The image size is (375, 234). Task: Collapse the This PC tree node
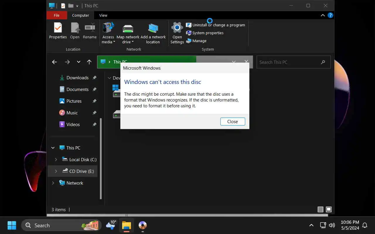53,148
